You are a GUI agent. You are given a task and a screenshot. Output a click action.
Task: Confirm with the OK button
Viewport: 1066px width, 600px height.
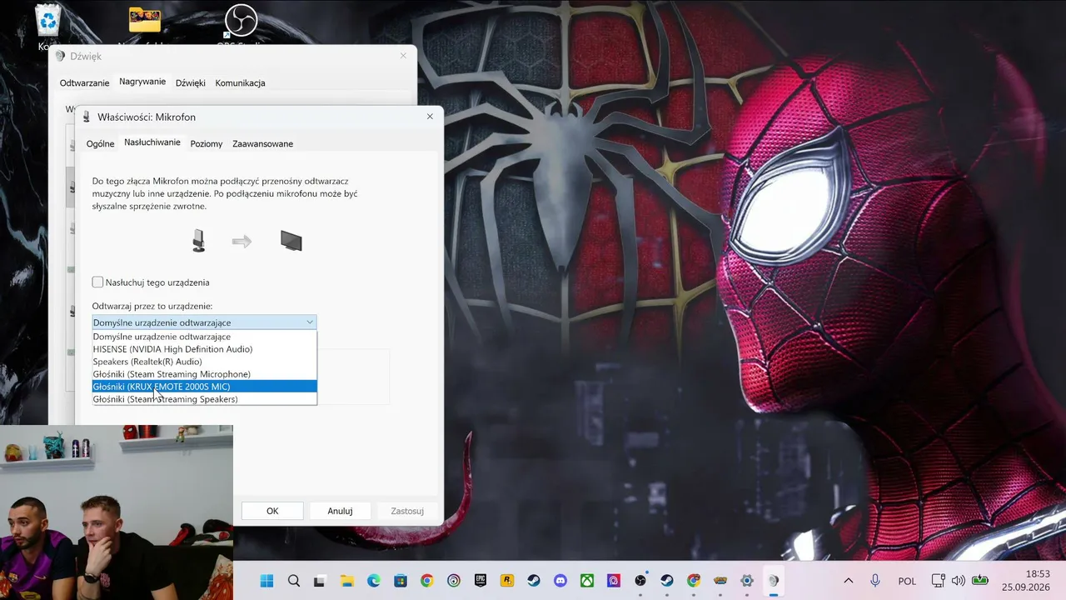tap(272, 511)
